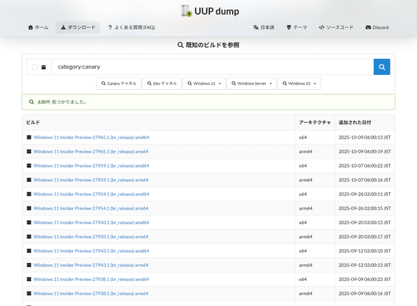Go to the ホーム home tab
This screenshot has height=306, width=417.
(x=38, y=28)
